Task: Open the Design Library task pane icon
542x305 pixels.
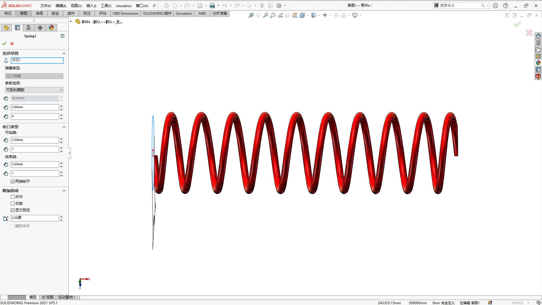Action: point(538,43)
